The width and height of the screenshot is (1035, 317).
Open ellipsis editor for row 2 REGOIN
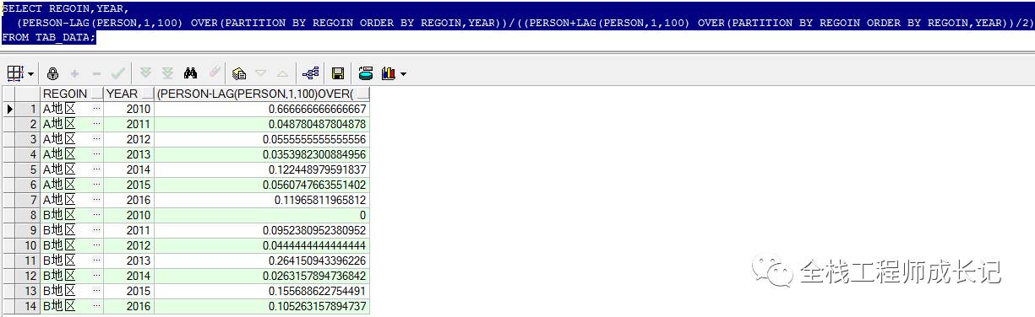tap(96, 124)
